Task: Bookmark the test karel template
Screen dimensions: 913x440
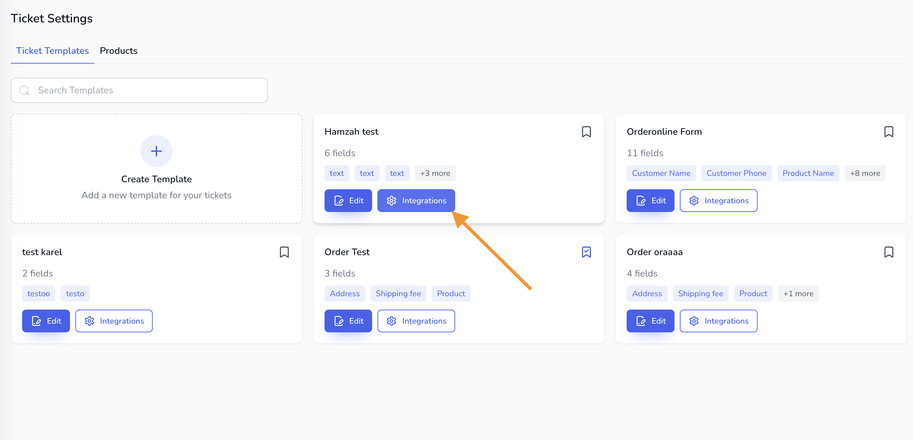Action: [284, 252]
